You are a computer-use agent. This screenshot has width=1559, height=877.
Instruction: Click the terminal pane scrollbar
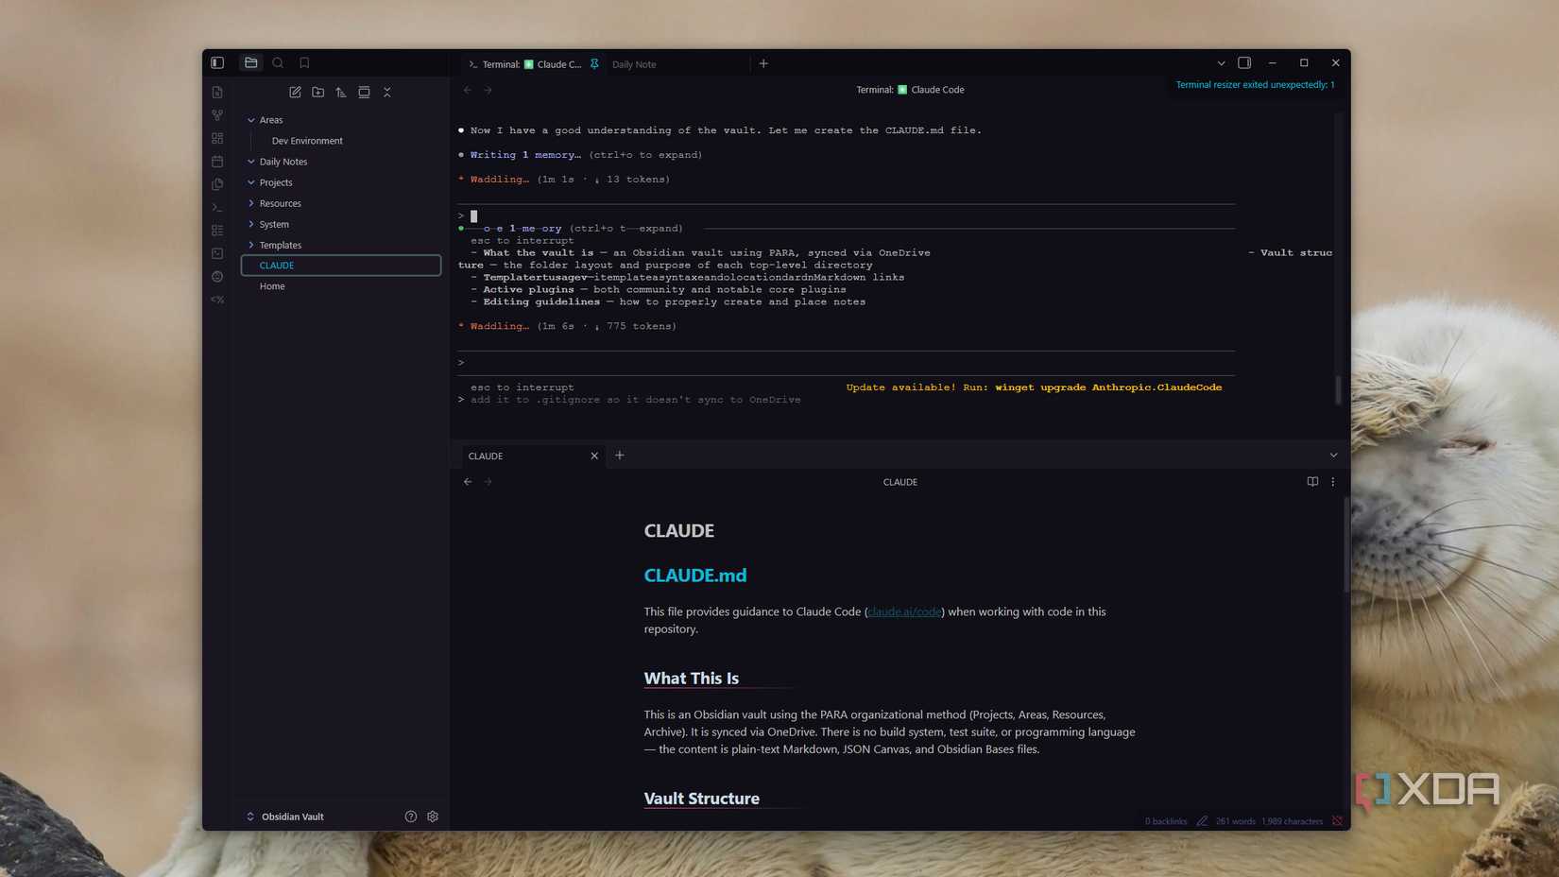1338,389
